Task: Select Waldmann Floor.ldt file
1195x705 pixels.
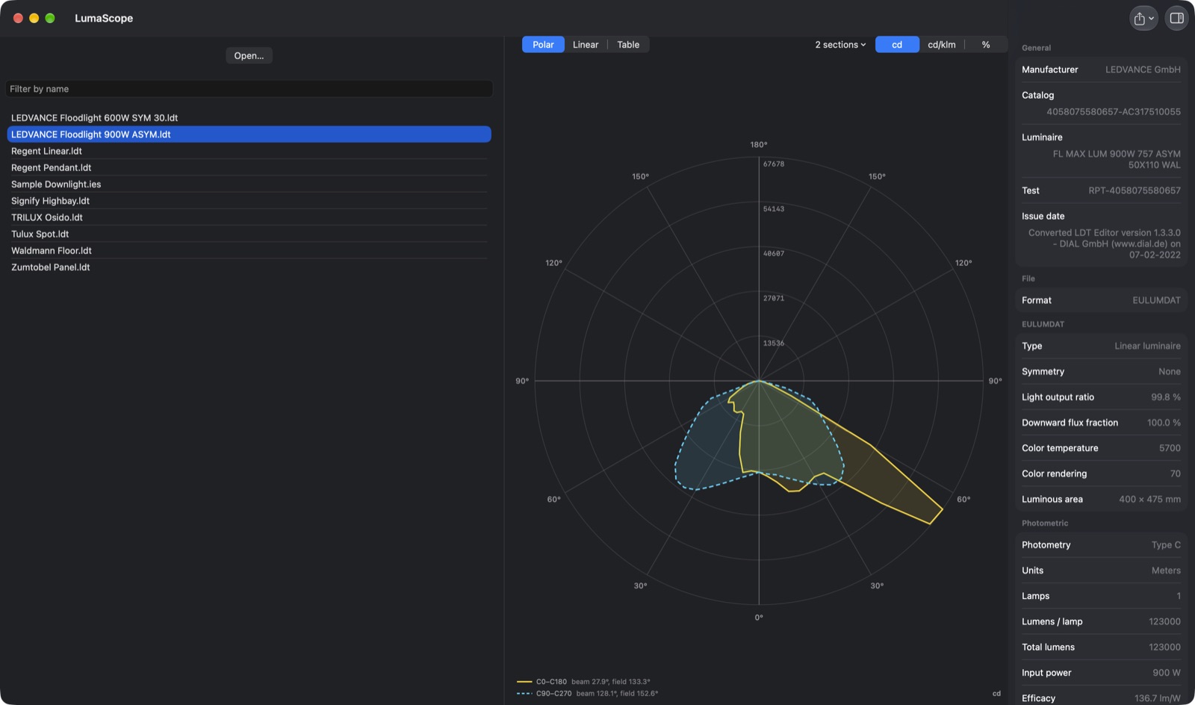Action: pyautogui.click(x=249, y=251)
